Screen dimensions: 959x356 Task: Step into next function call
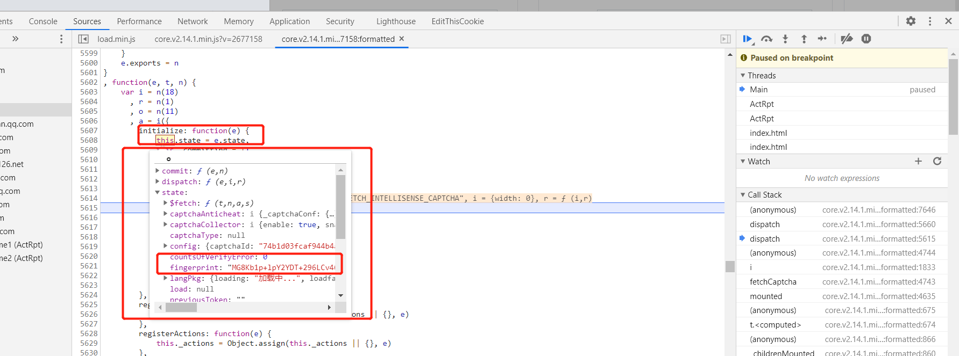pos(785,39)
